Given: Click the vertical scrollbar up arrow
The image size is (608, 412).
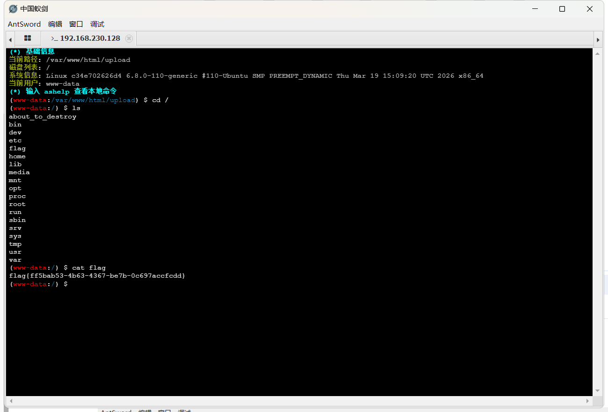Looking at the screenshot, I should [x=597, y=54].
